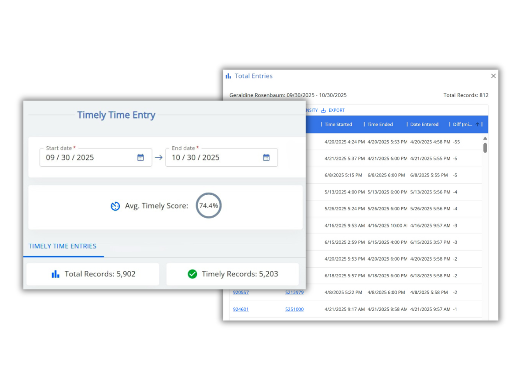Sort by the Date Entered column
The image size is (520, 390).
point(424,125)
